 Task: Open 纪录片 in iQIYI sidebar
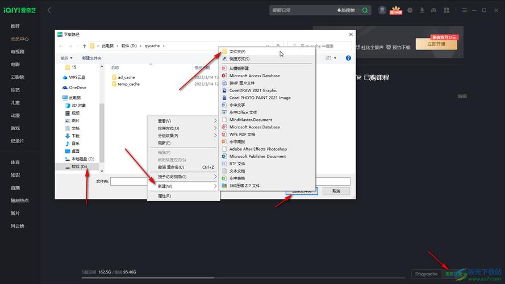(18, 141)
